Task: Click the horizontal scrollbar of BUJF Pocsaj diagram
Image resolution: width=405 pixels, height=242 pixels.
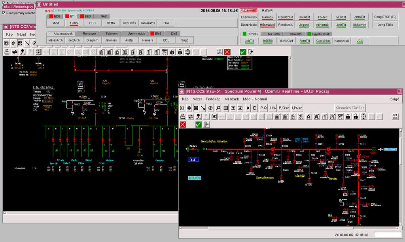Action: pyautogui.click(x=289, y=228)
